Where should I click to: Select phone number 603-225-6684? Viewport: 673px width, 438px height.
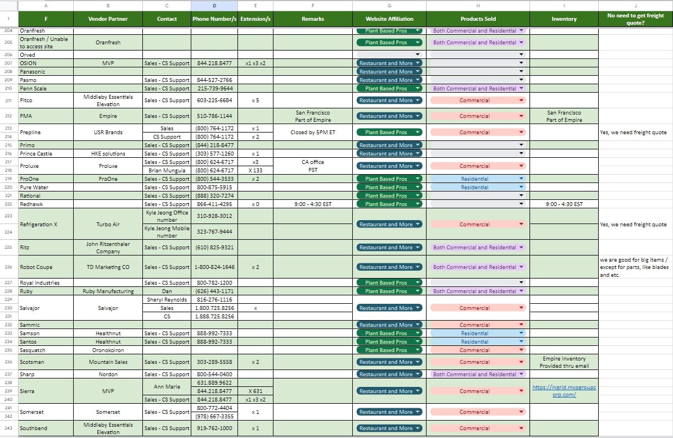click(x=214, y=100)
